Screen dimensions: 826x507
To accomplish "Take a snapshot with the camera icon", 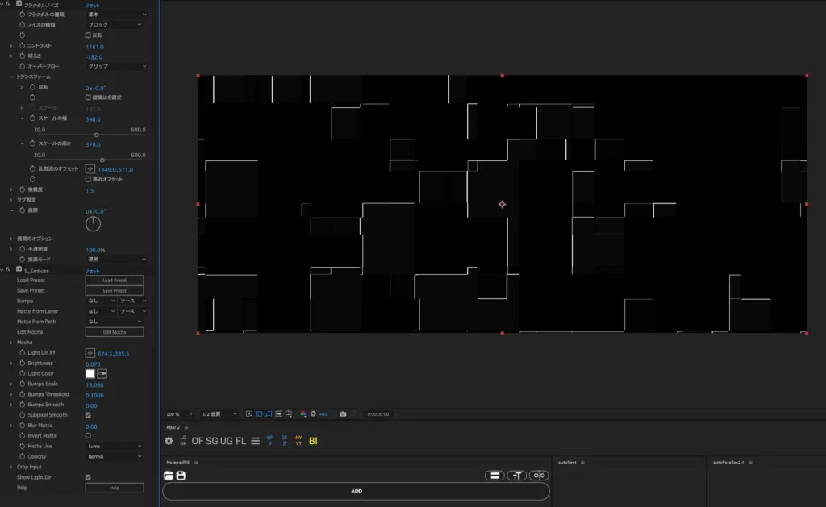I will pyautogui.click(x=343, y=413).
